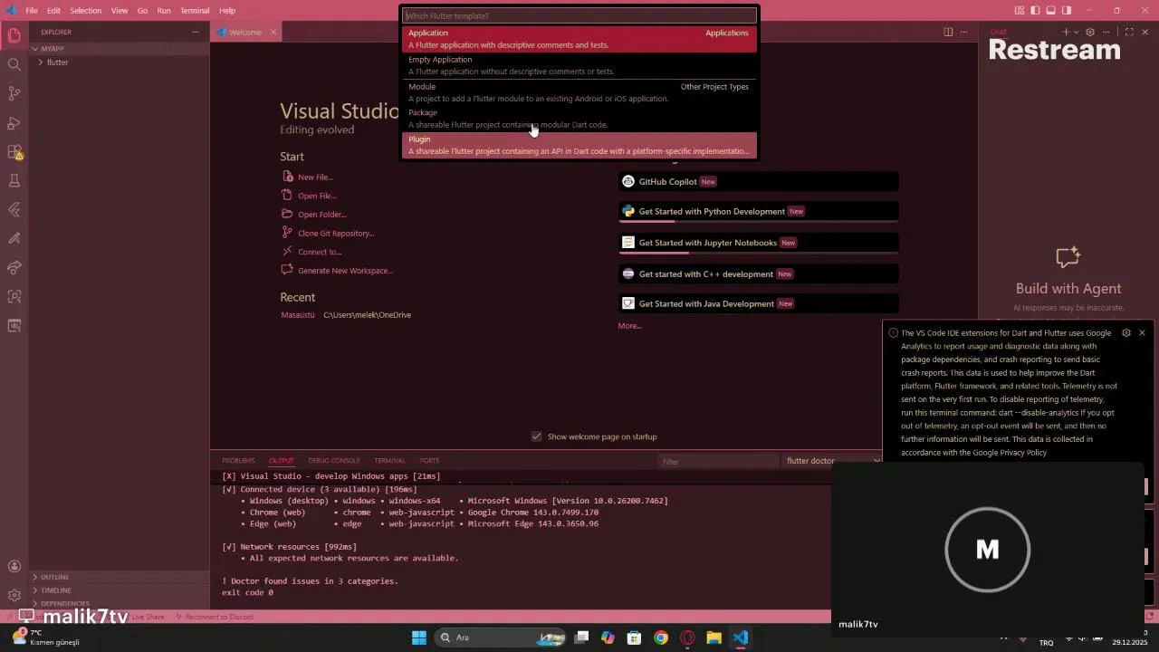
Task: Click the Which Flutter template input
Action: [x=579, y=15]
